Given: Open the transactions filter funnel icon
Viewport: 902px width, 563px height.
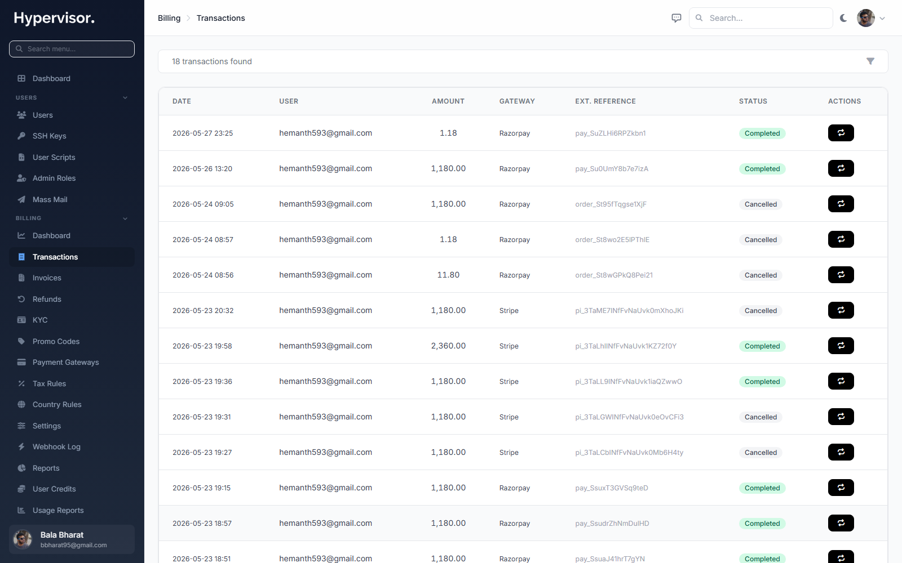Looking at the screenshot, I should click(x=870, y=61).
